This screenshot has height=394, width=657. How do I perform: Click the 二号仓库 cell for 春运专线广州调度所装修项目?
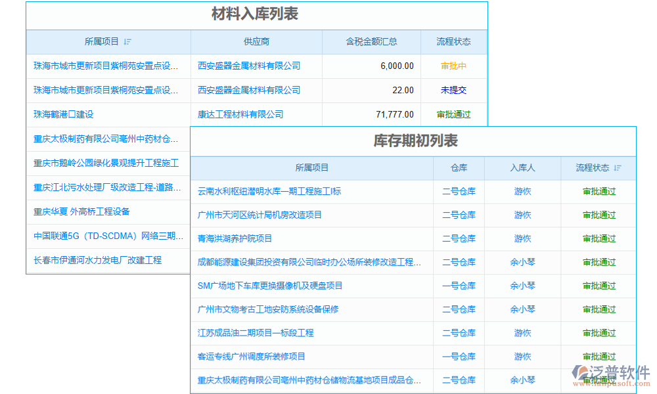coord(459,357)
